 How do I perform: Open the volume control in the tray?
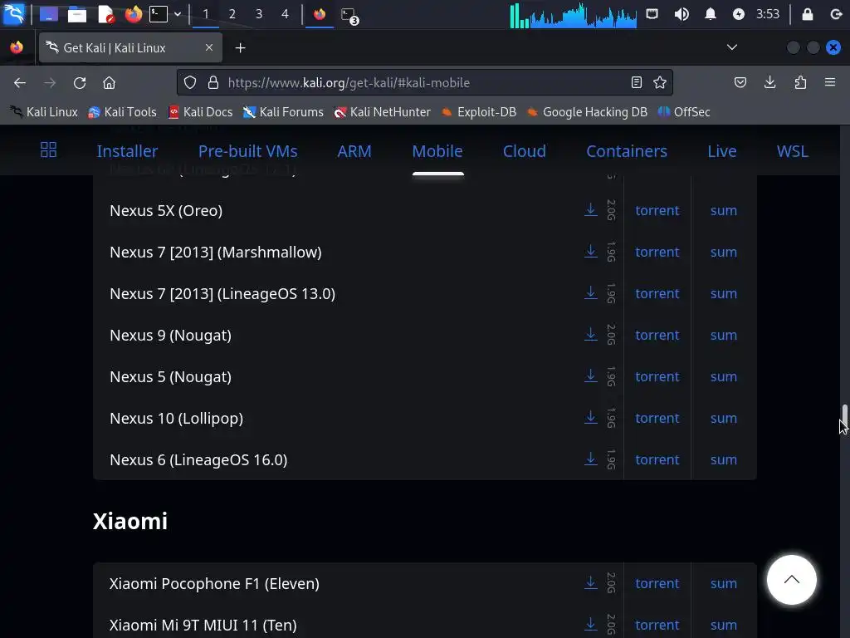681,14
